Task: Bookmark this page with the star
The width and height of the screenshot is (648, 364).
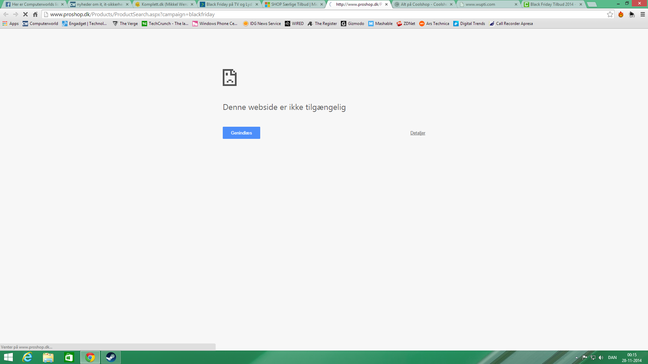Action: coord(610,14)
